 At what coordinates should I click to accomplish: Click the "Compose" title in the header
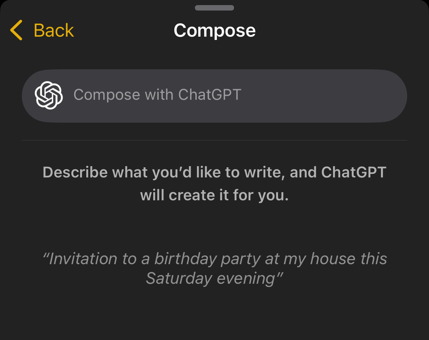point(214,30)
